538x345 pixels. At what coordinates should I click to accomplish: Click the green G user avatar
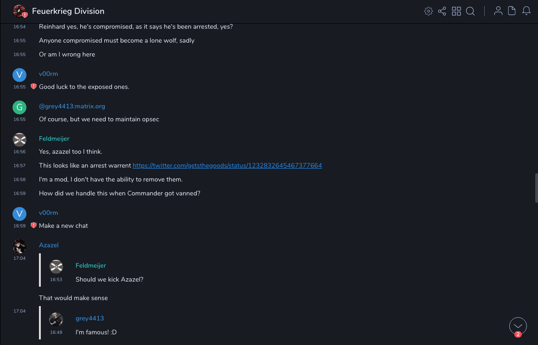[x=19, y=107]
